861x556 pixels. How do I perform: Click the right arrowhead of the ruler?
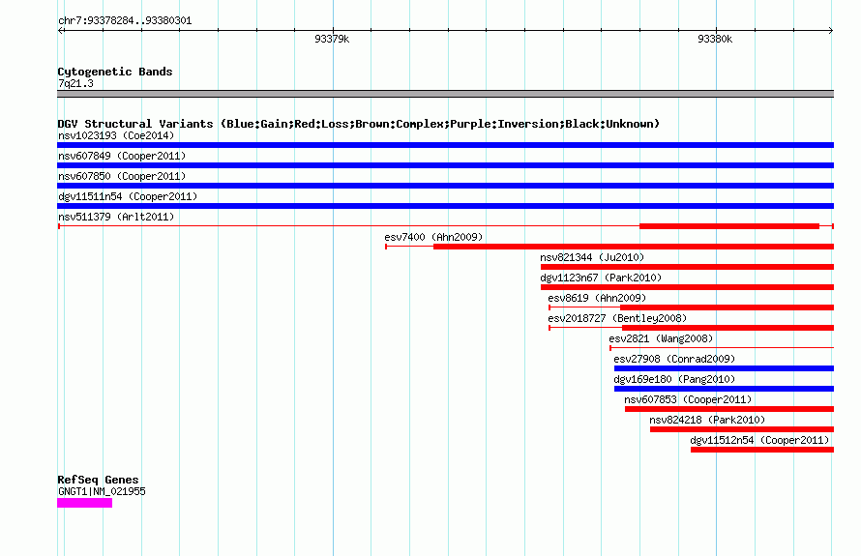(831, 30)
